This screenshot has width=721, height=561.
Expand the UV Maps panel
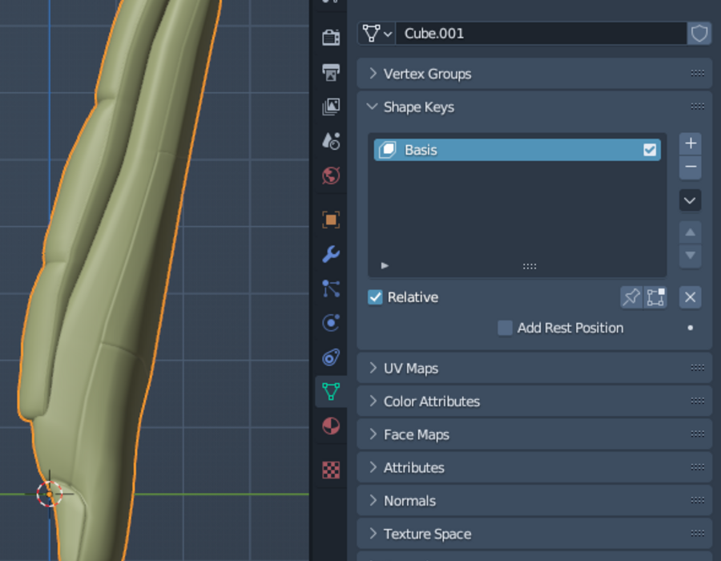534,369
